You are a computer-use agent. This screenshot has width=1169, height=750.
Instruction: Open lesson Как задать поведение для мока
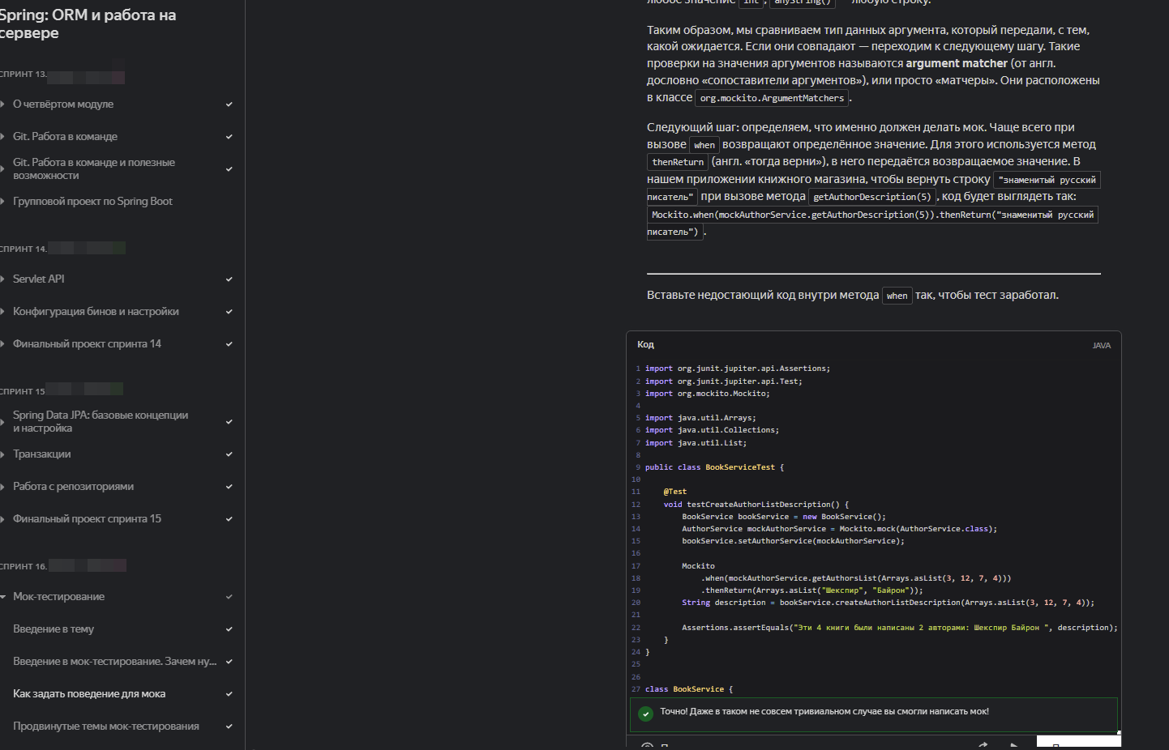point(89,694)
